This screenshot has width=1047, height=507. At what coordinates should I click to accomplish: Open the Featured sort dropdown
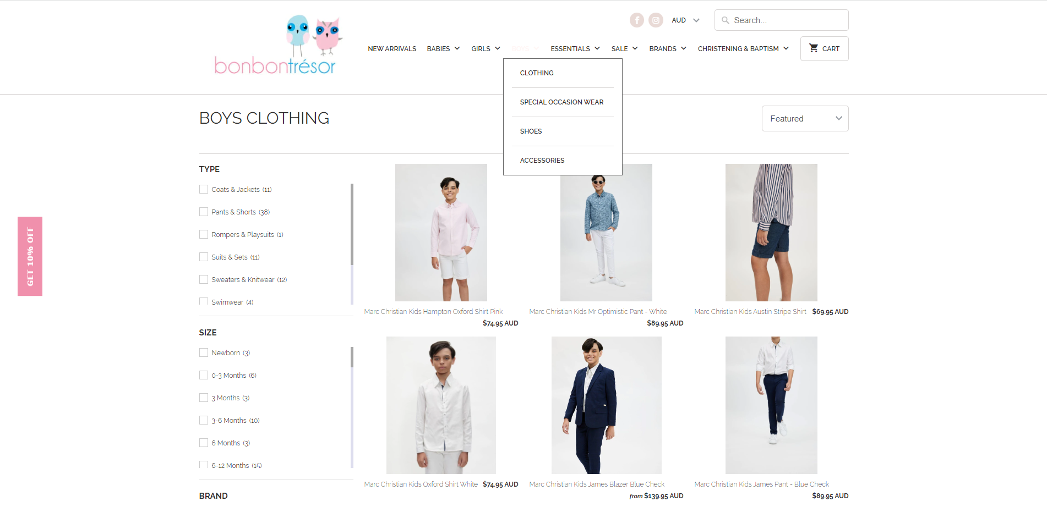pos(805,119)
